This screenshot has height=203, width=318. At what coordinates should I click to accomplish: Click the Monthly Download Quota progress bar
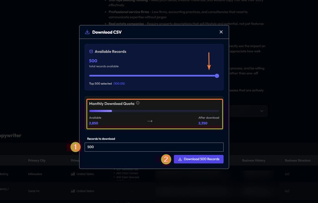(x=154, y=111)
